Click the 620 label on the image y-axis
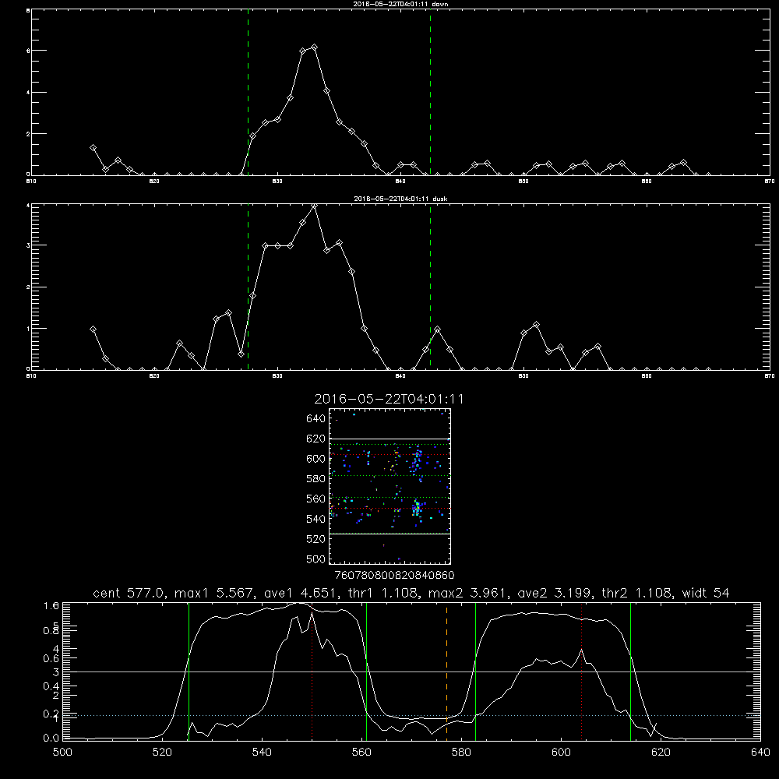 (316, 439)
